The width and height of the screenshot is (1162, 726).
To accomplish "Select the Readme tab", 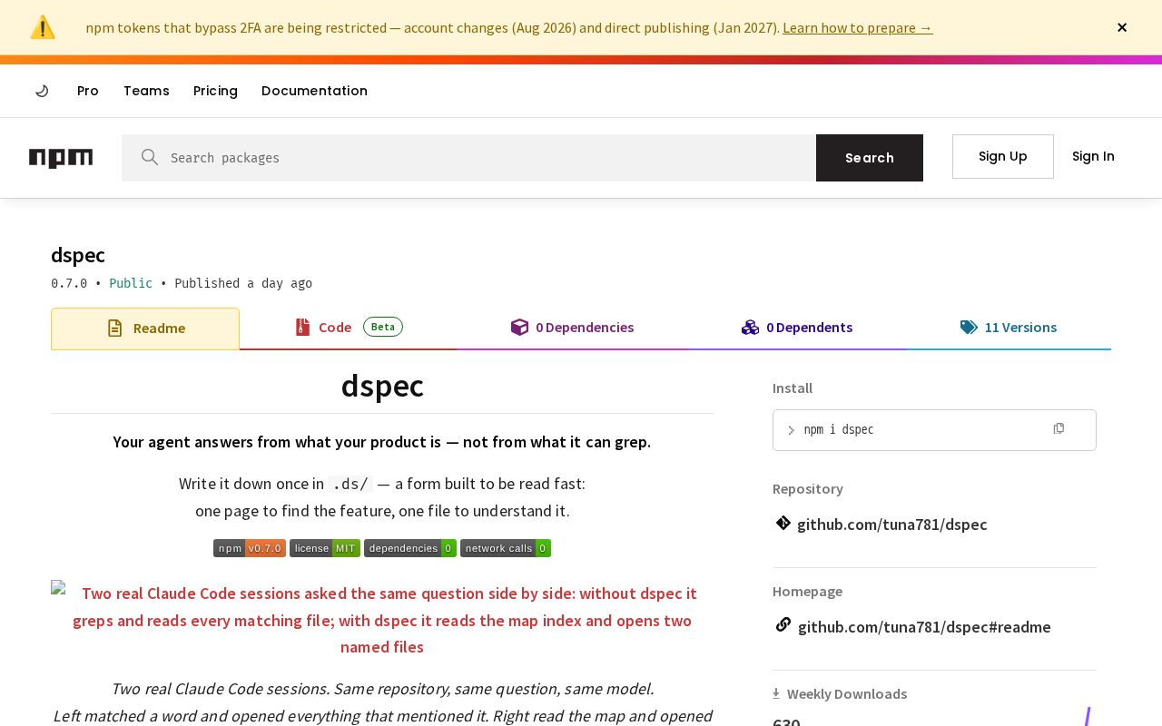I will [x=145, y=329].
